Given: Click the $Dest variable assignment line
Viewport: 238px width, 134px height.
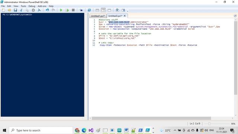Looking at the screenshot, I should coord(117,38).
